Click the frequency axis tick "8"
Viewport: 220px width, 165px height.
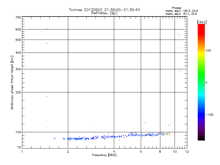tap(160, 152)
